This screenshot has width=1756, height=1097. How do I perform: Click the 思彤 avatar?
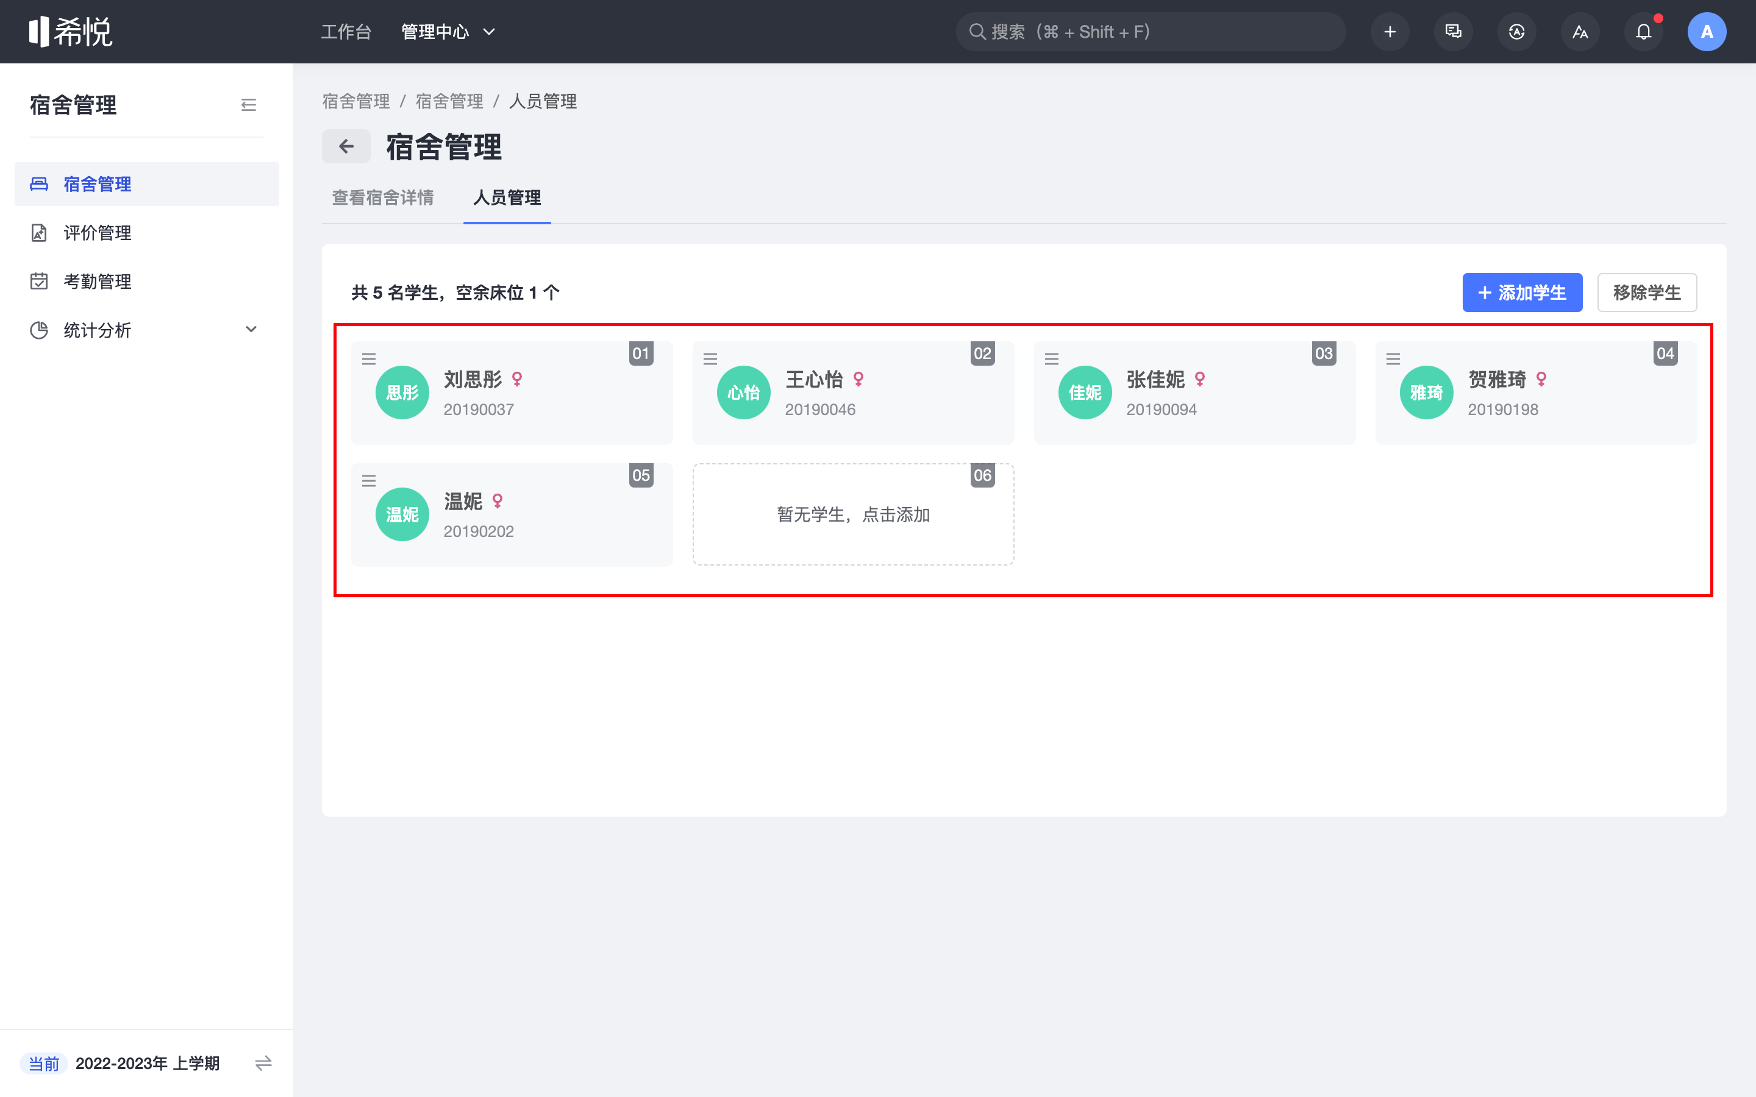tap(402, 392)
